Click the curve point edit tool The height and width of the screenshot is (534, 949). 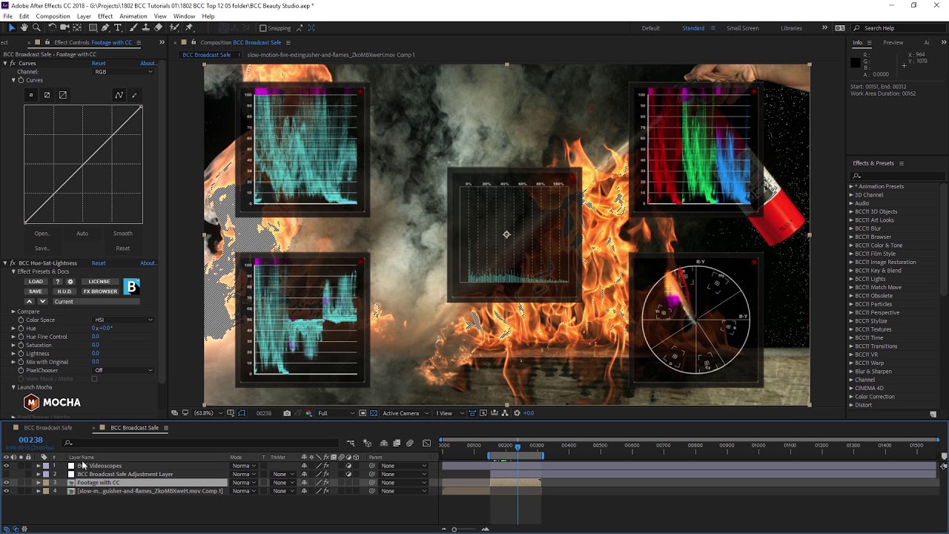[119, 95]
